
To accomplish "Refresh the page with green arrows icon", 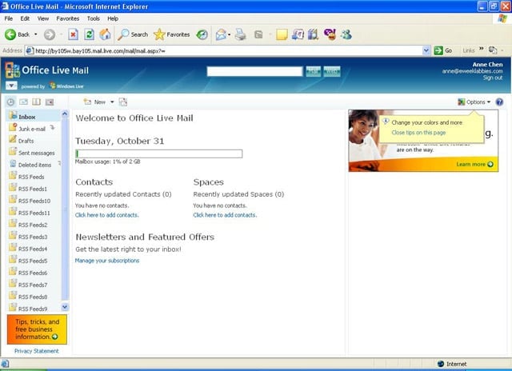I will click(89, 34).
